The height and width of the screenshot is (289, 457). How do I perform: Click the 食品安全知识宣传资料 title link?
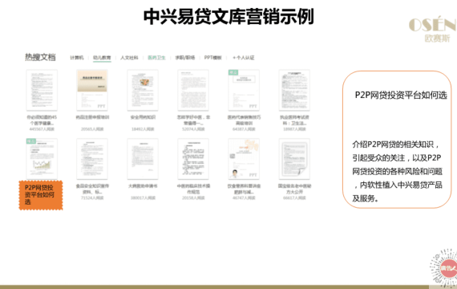coord(92,189)
